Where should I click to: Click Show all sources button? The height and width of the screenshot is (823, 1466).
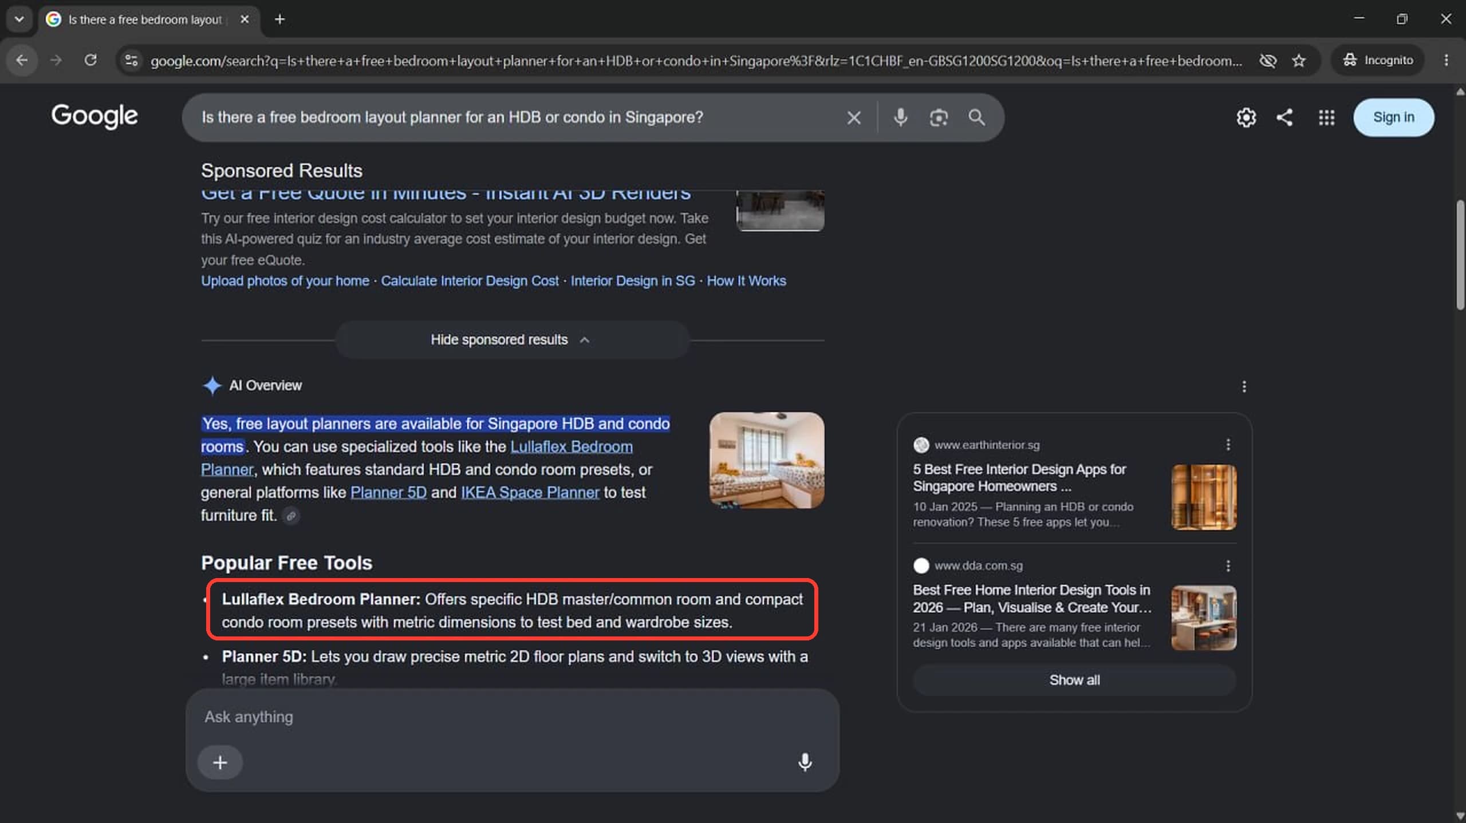point(1074,680)
